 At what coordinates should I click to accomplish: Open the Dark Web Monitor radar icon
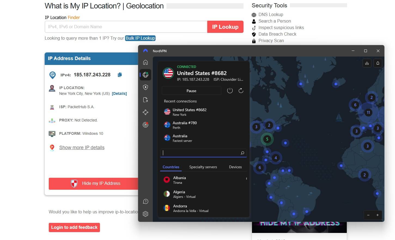pos(145,125)
